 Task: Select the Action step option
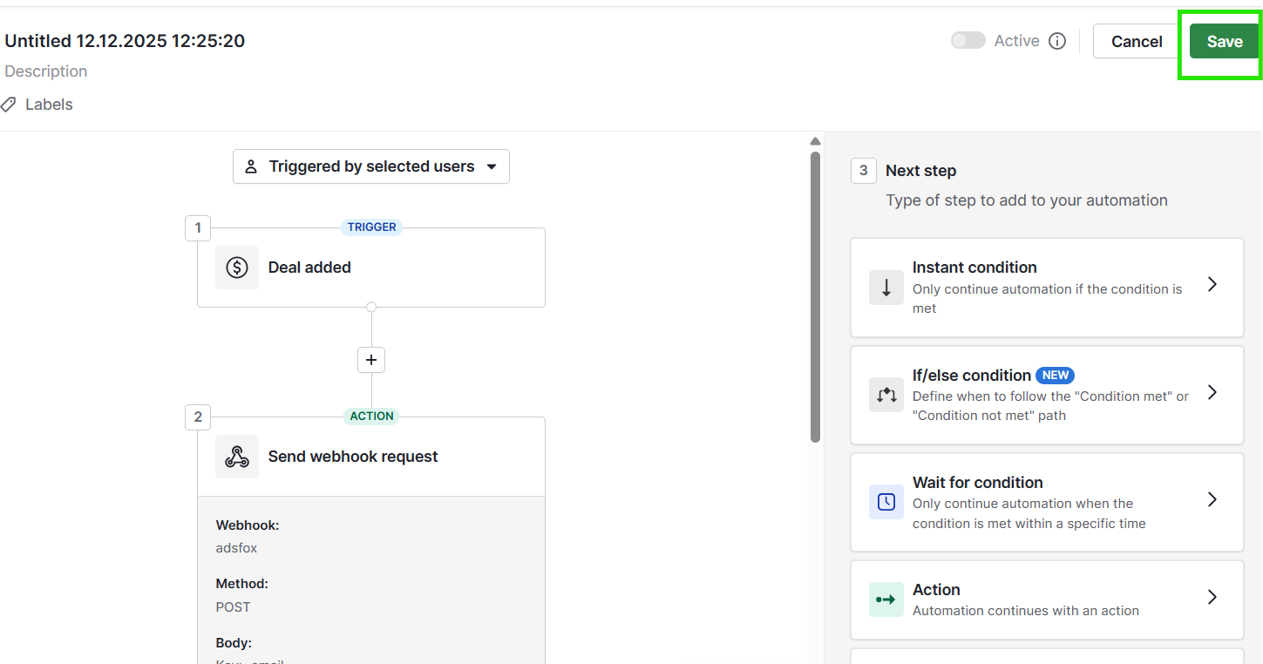tap(1046, 600)
